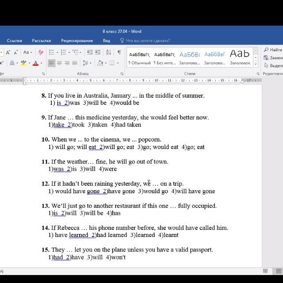This screenshot has height=283, width=283.
Task: Justify the paragraph text
Action: (74, 63)
